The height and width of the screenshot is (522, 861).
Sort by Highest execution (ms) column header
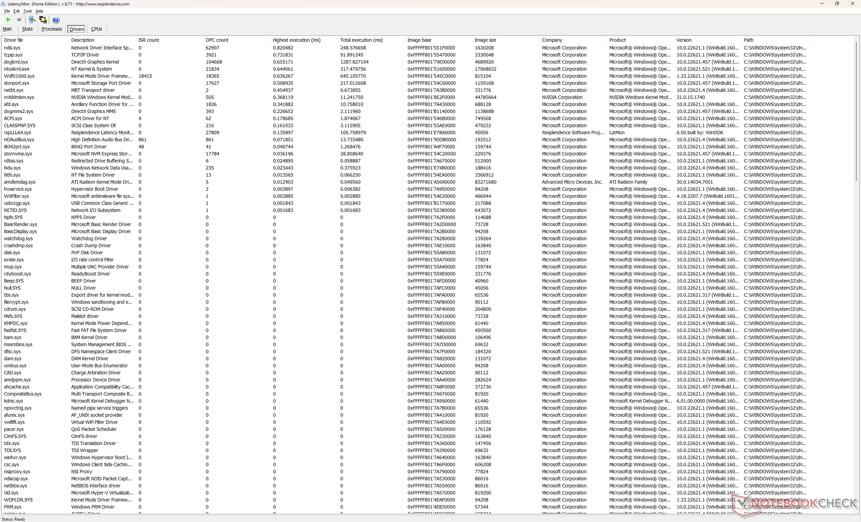click(296, 40)
